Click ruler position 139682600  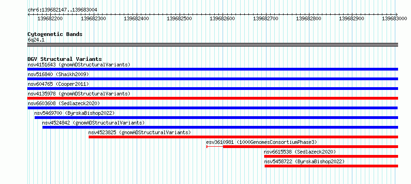(x=222, y=18)
